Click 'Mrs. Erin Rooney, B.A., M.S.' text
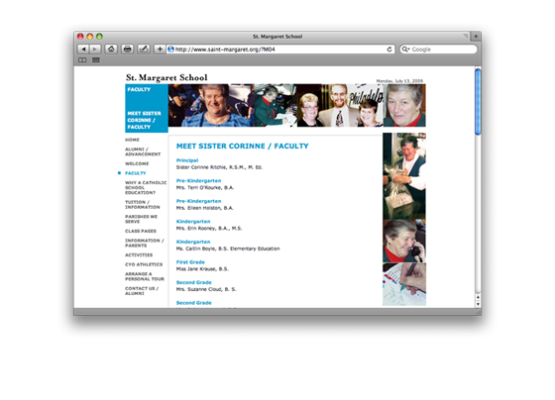Image resolution: width=555 pixels, height=400 pixels. click(209, 229)
